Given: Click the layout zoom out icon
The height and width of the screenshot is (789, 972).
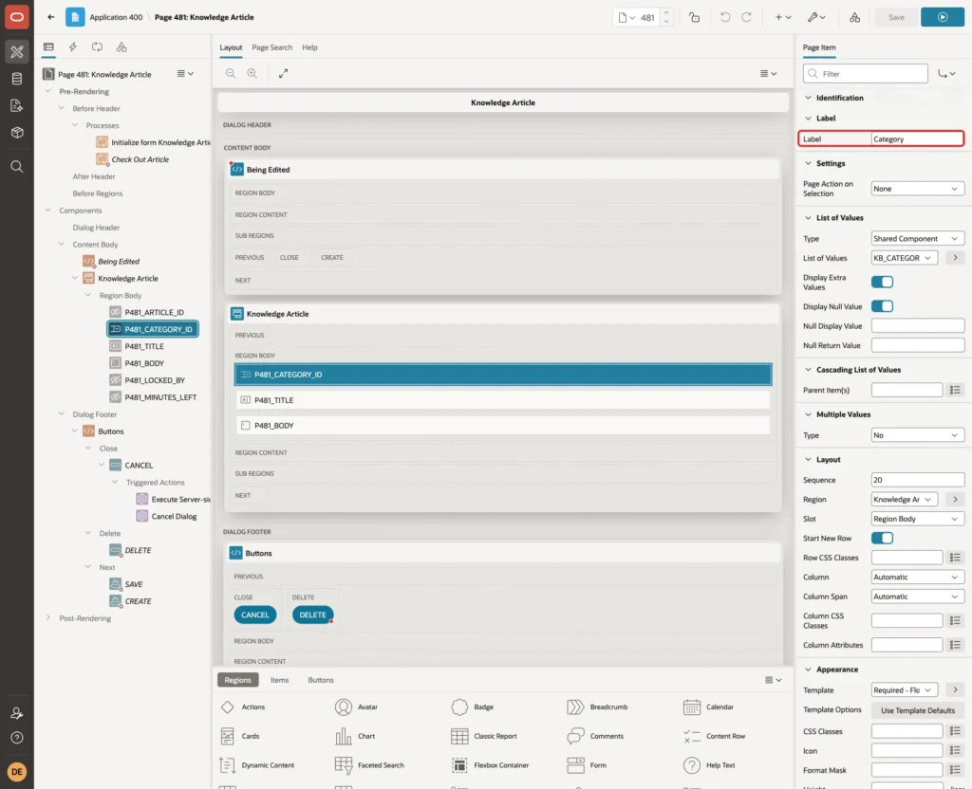Looking at the screenshot, I should [231, 73].
